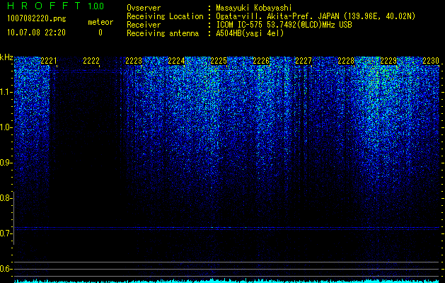The height and width of the screenshot is (283, 445).
Task: Click the 0.8 frequency axis label
Action: pos(5,198)
